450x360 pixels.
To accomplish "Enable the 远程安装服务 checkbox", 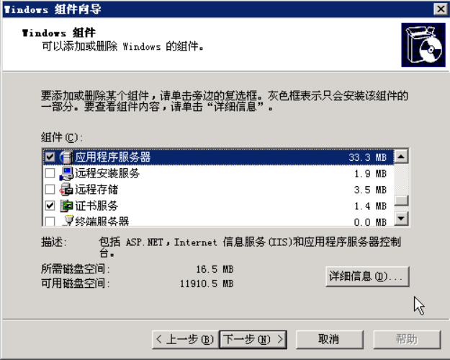I will click(50, 173).
